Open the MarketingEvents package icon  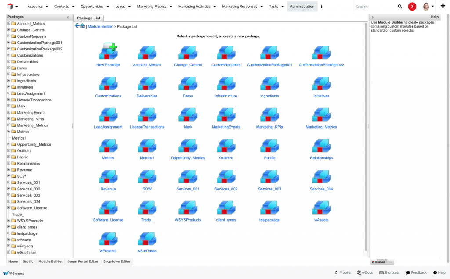coord(226,114)
